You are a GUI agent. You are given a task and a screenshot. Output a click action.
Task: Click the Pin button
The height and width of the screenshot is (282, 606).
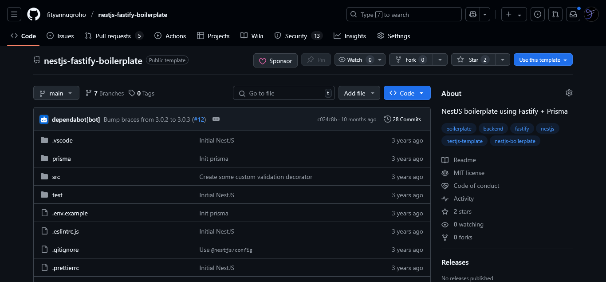[x=316, y=60]
